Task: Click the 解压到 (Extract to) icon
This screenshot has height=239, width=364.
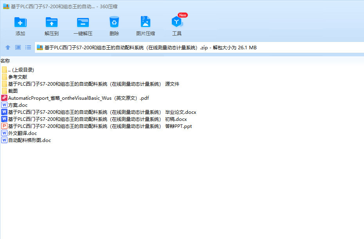Action: pyautogui.click(x=52, y=23)
